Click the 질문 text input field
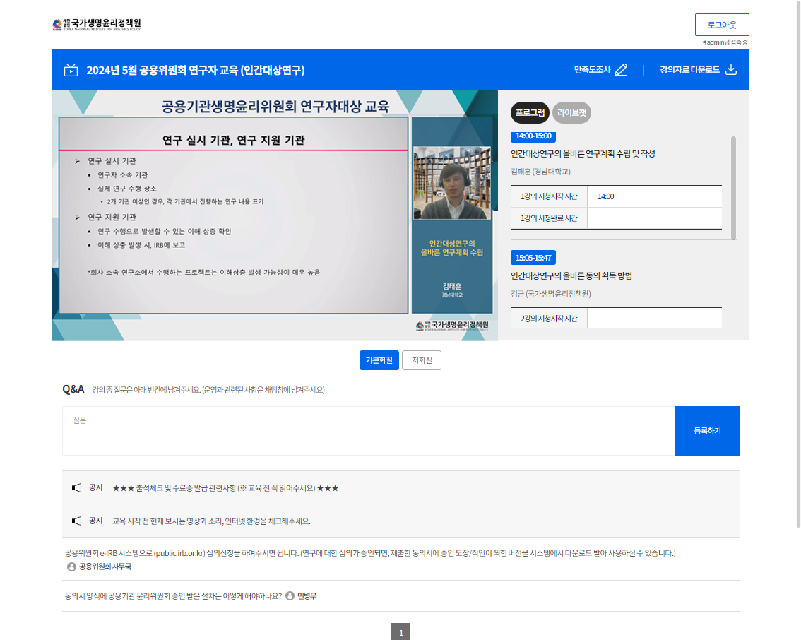Screen dimensions: 801x640 click(368, 431)
